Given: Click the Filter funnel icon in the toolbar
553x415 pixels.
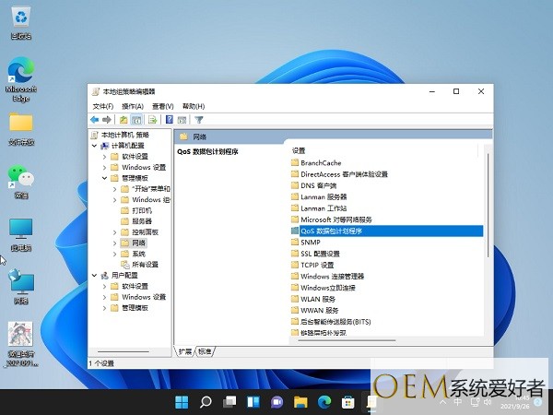Looking at the screenshot, I should click(x=199, y=120).
